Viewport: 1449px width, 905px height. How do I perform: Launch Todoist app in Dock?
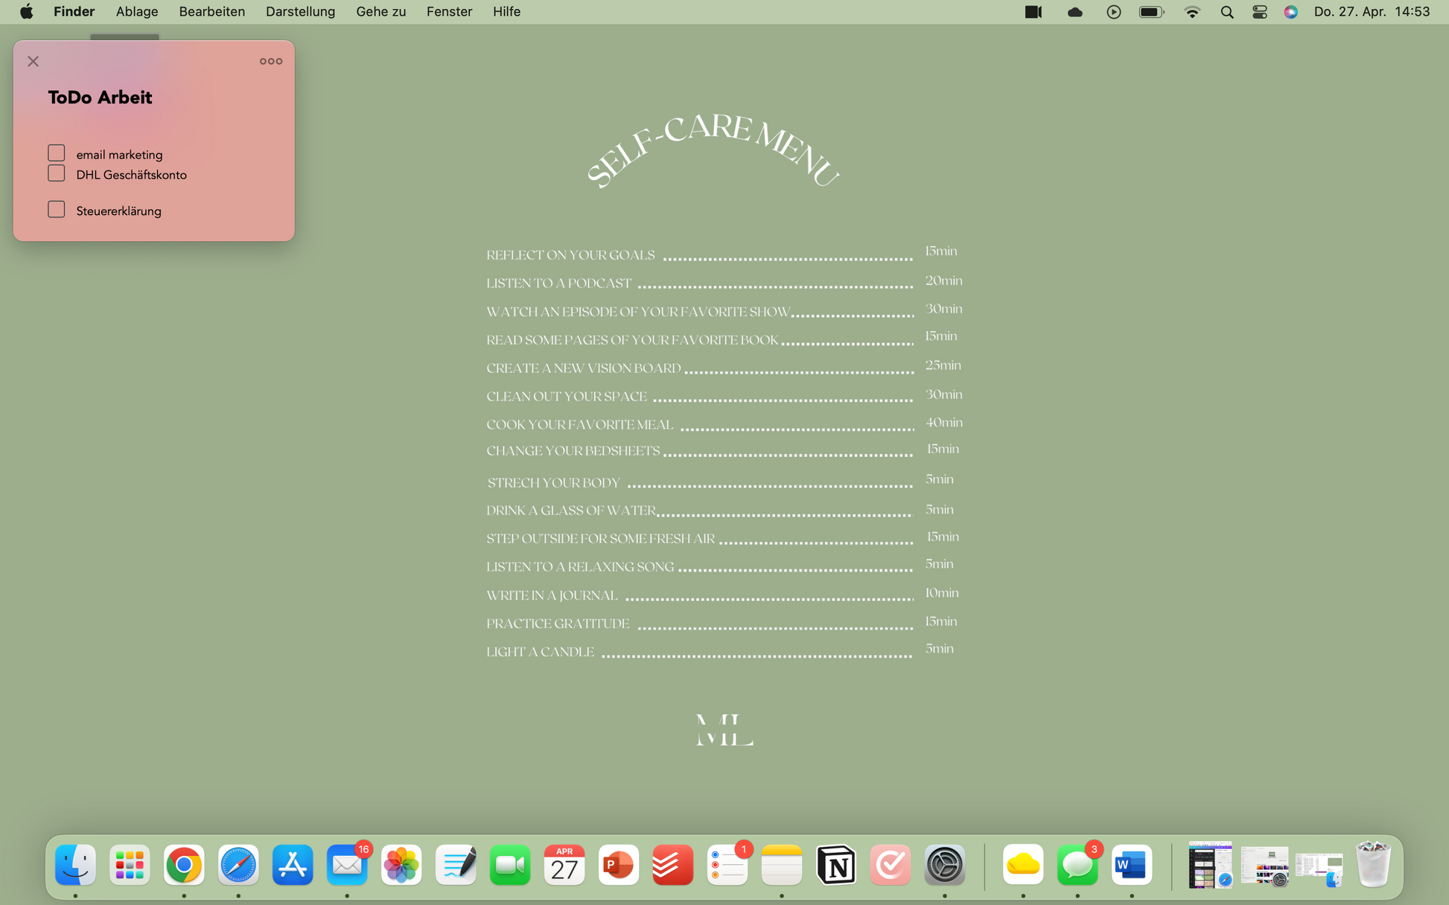[672, 865]
